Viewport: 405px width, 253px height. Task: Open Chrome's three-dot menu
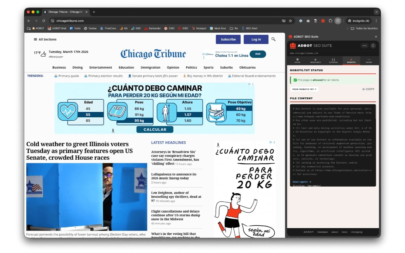(376, 21)
